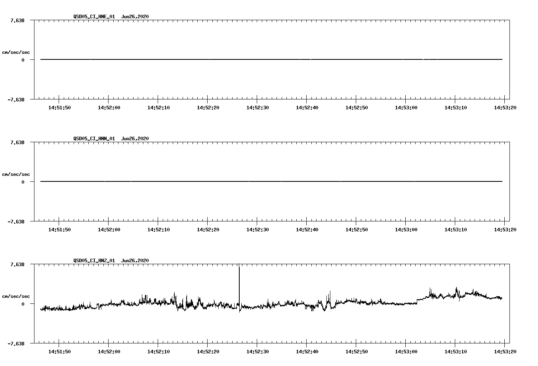Choose the 14:52:30 time label under the HNZ plot

click(x=258, y=351)
